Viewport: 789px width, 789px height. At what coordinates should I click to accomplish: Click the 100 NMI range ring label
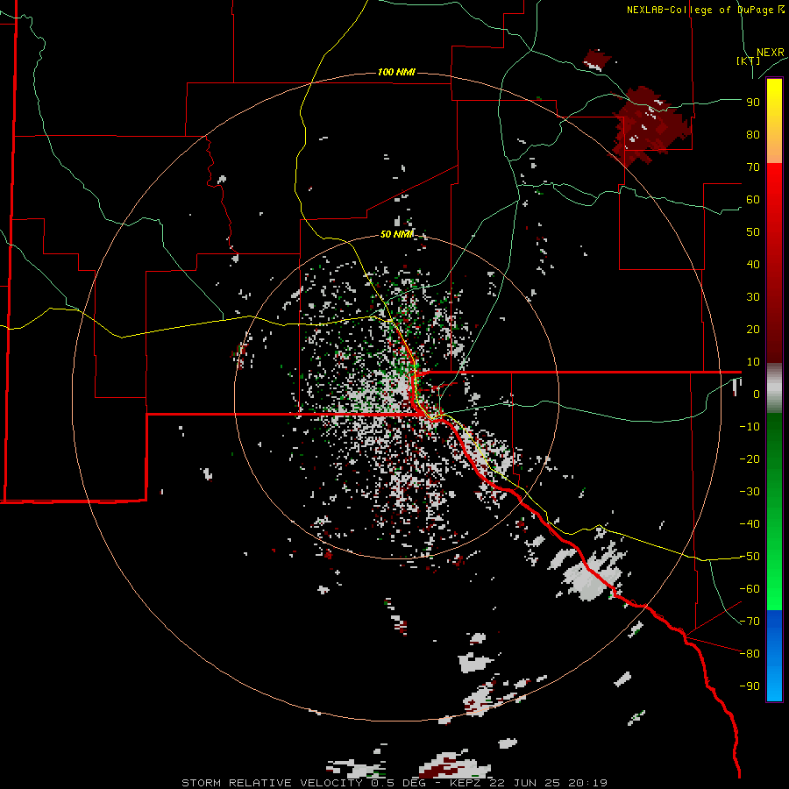[396, 73]
